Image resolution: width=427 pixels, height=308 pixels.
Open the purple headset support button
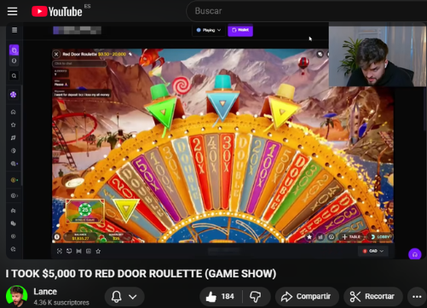[x=415, y=254]
